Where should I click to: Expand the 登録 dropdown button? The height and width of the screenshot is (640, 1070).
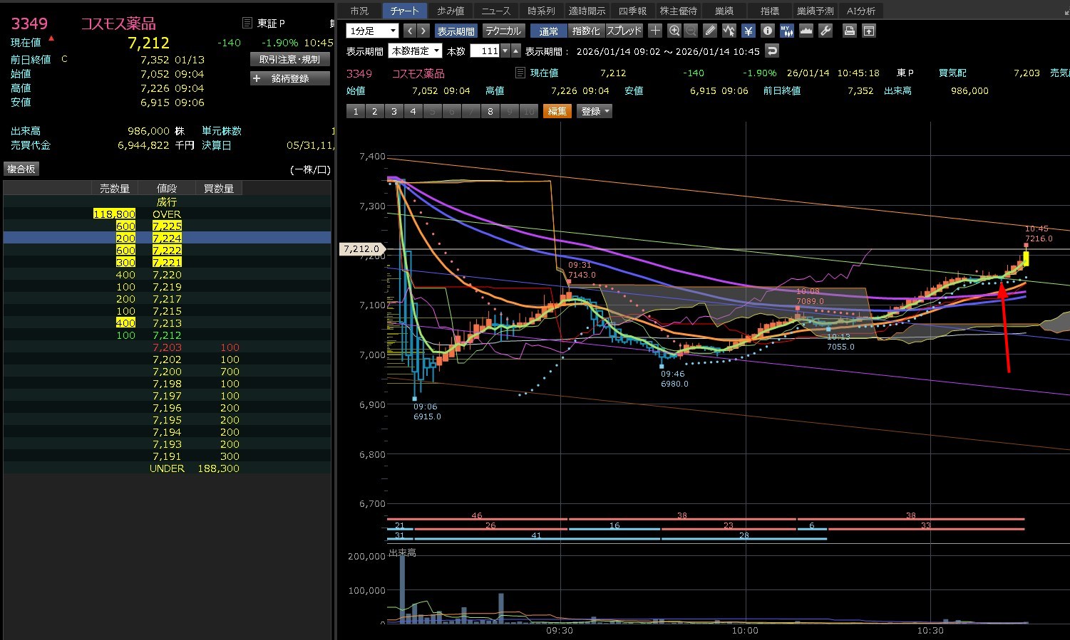click(x=595, y=111)
